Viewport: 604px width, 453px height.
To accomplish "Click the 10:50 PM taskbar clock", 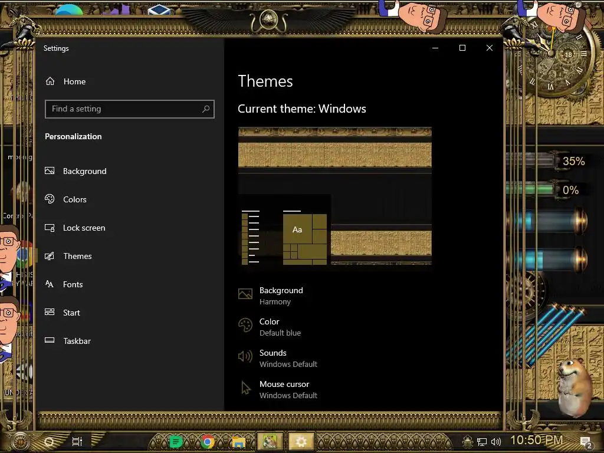I will coord(537,440).
